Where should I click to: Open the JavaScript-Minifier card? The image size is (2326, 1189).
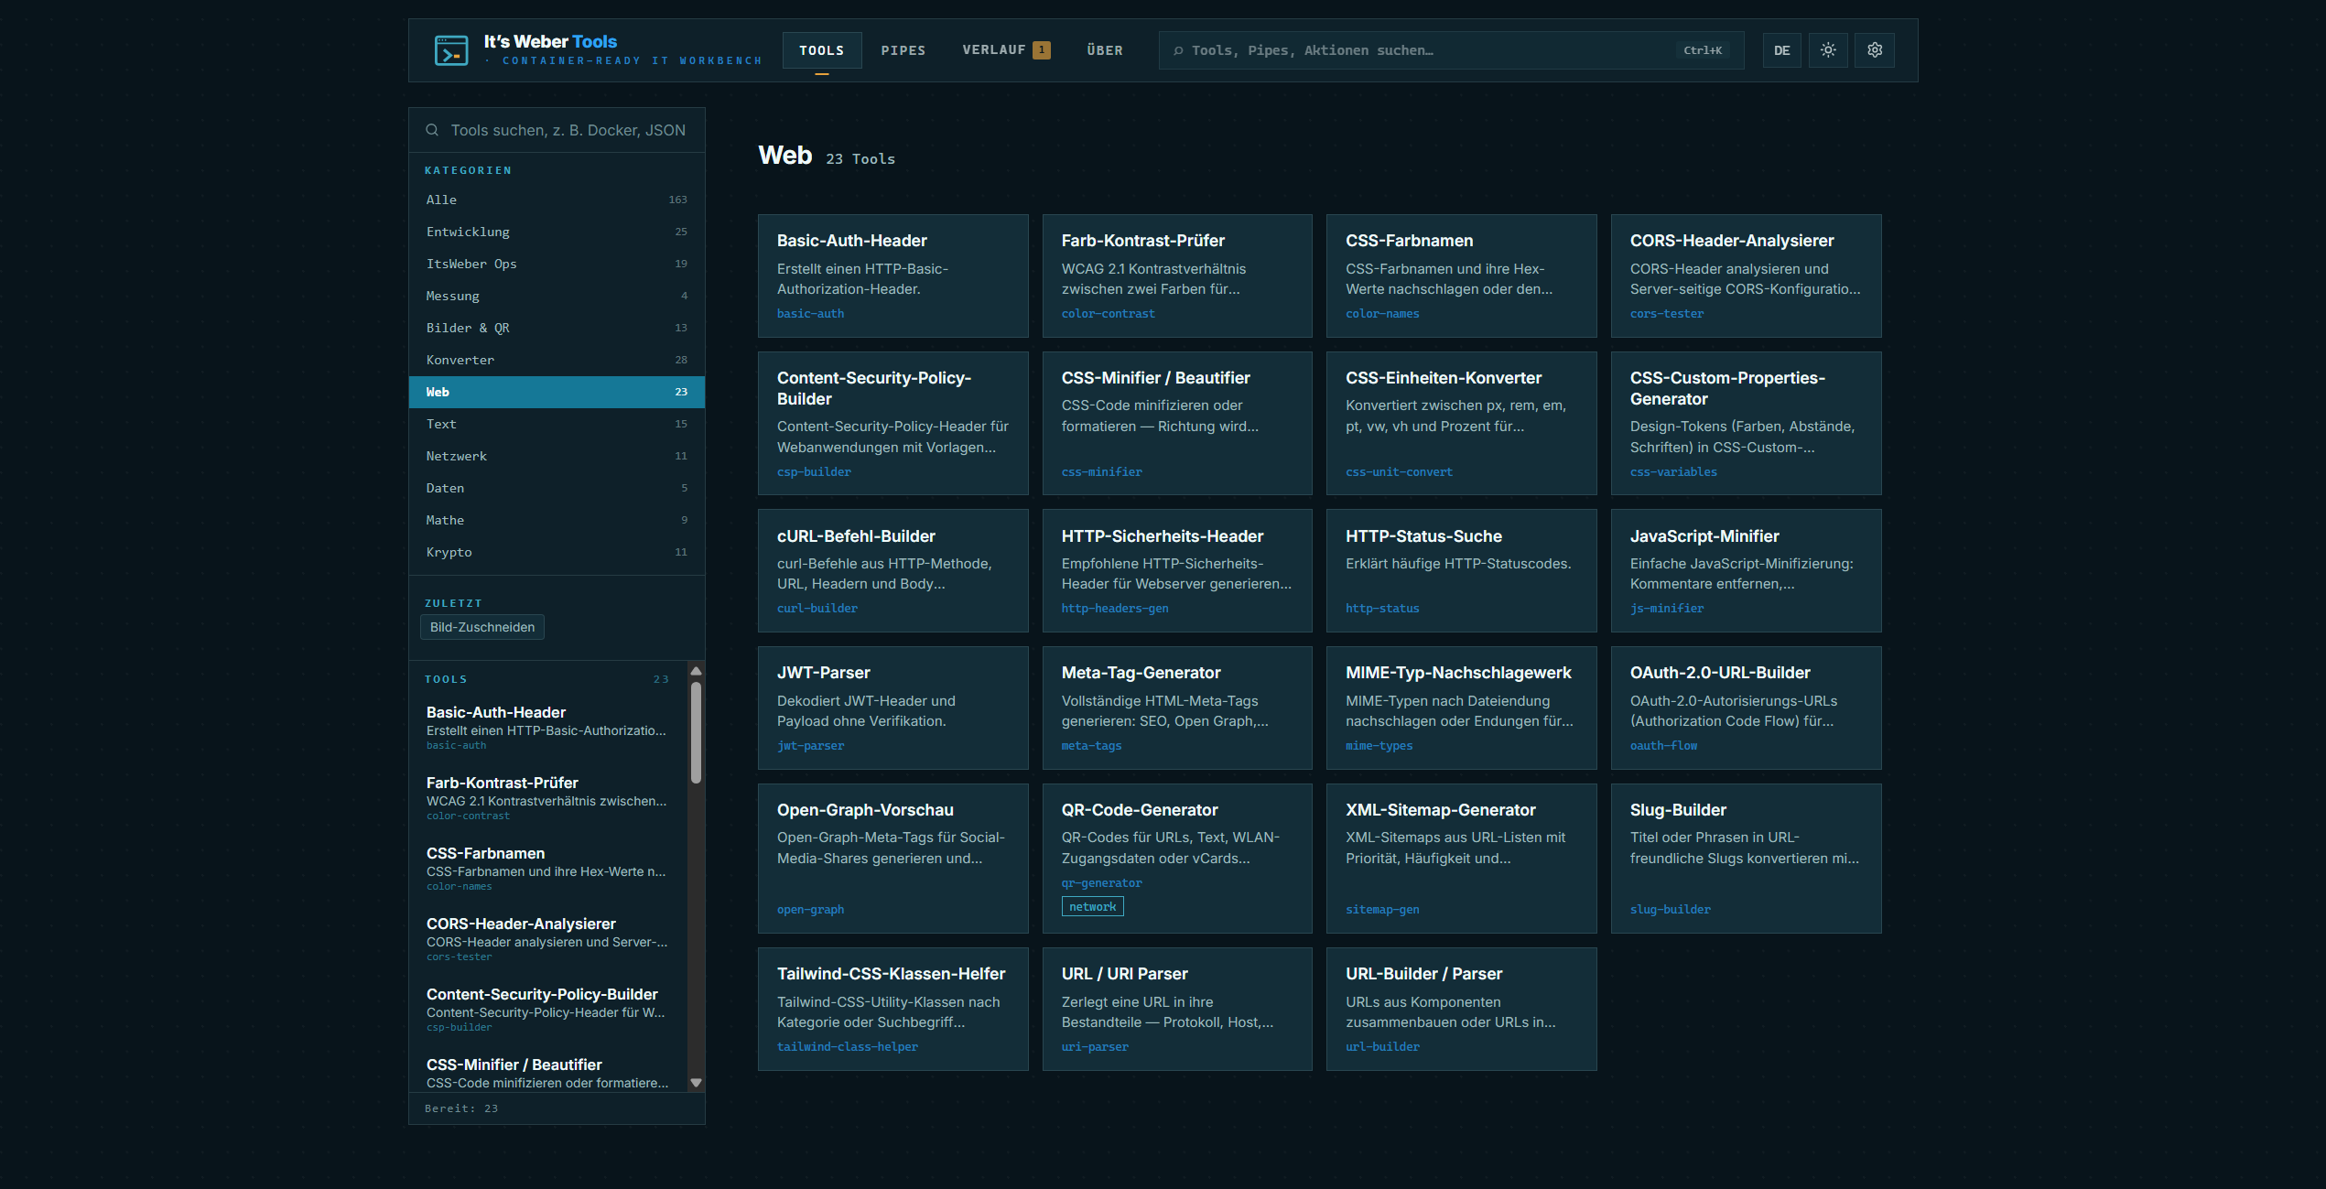tap(1746, 570)
